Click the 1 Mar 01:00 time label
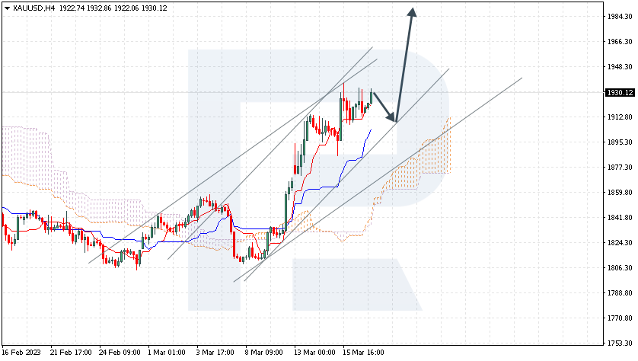 (x=167, y=352)
